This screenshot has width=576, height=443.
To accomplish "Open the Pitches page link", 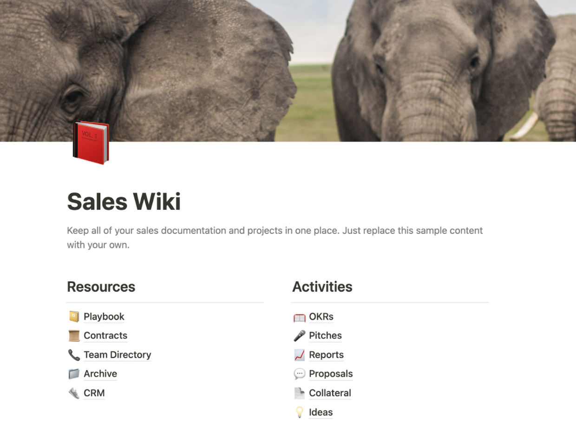I will [x=325, y=336].
